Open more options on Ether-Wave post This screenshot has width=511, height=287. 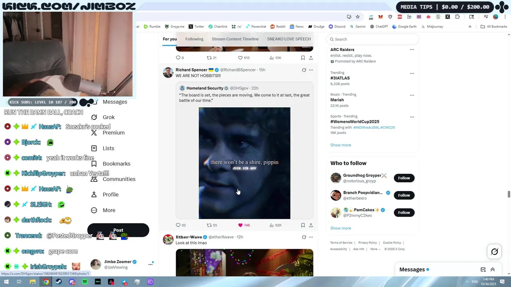click(x=311, y=237)
